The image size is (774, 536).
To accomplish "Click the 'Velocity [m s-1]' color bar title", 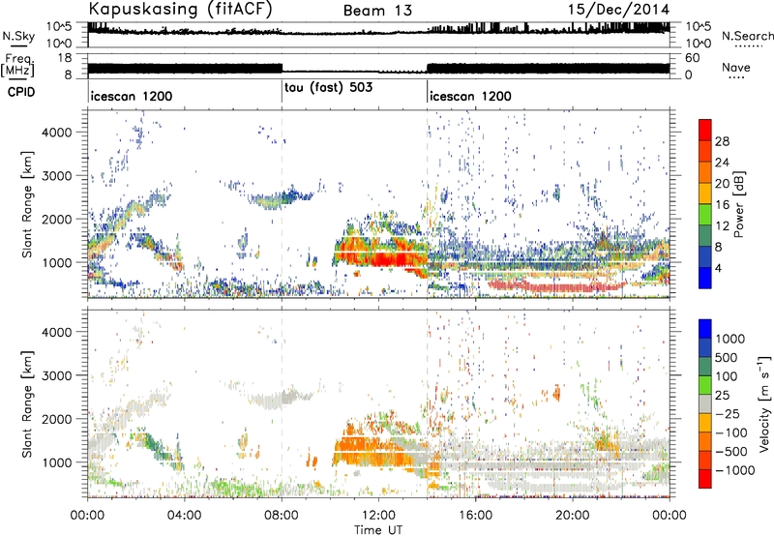I will (x=764, y=403).
